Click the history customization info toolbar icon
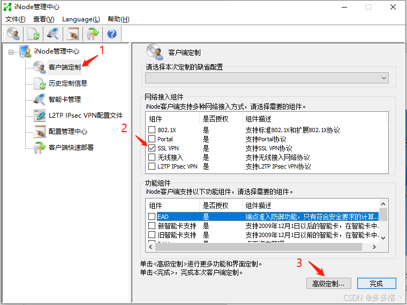The image size is (407, 305). [33, 34]
